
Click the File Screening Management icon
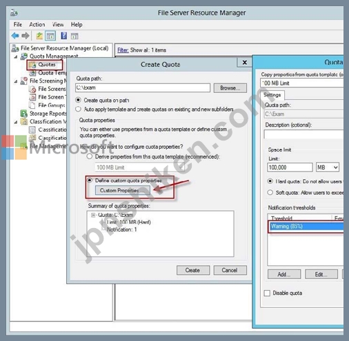click(24, 81)
